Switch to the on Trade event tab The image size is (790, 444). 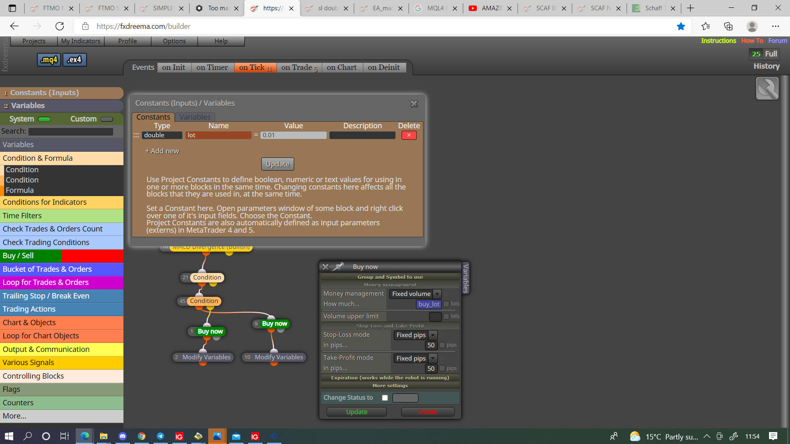299,67
